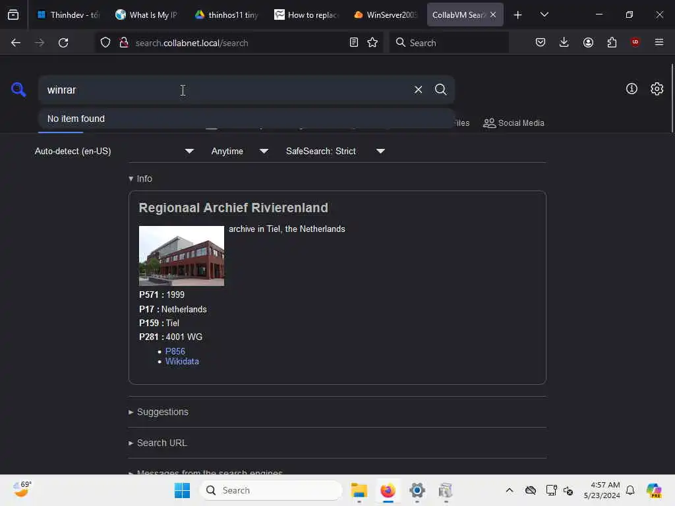
Task: Click the uBlock Origin extension icon
Action: click(635, 42)
